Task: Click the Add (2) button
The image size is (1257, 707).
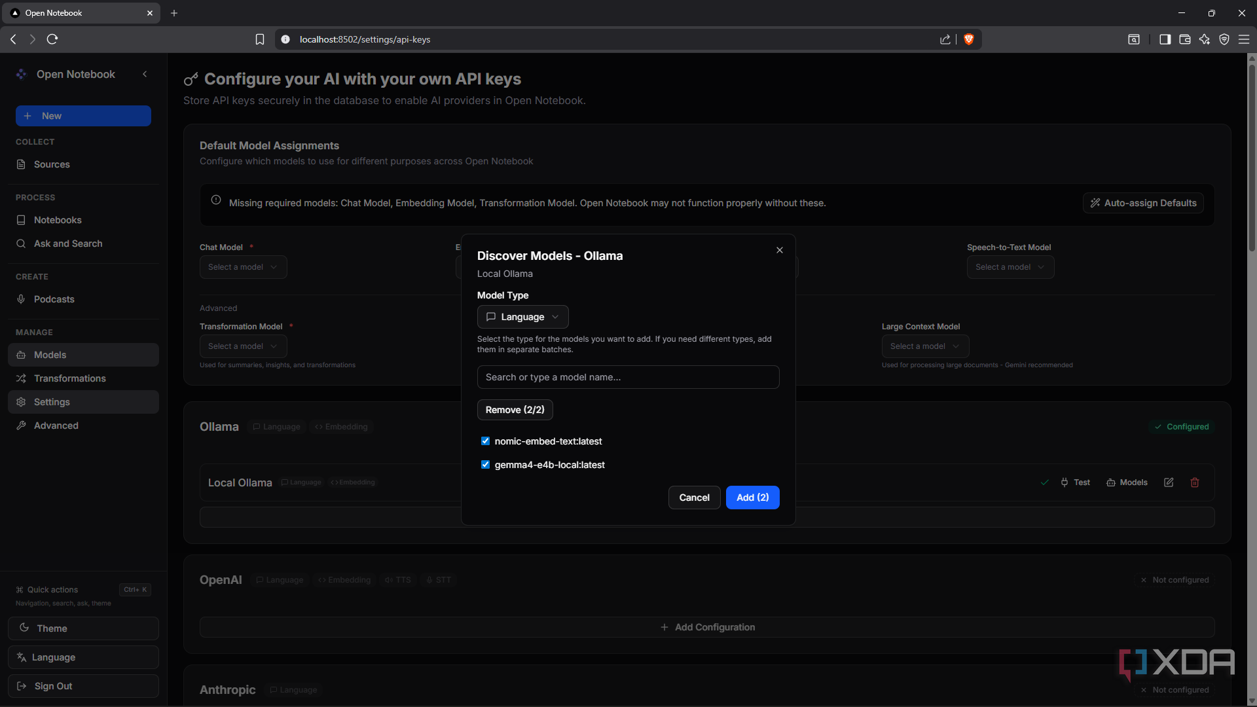Action: point(752,498)
